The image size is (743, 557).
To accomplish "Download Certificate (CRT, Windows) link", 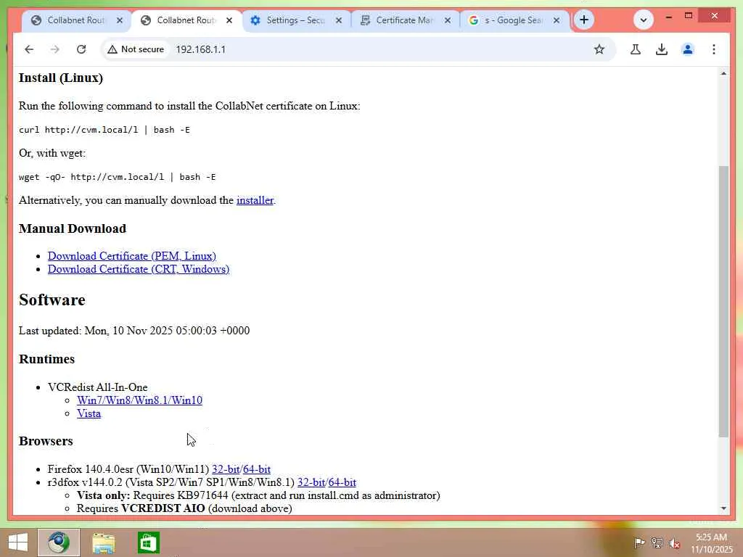I will click(139, 269).
